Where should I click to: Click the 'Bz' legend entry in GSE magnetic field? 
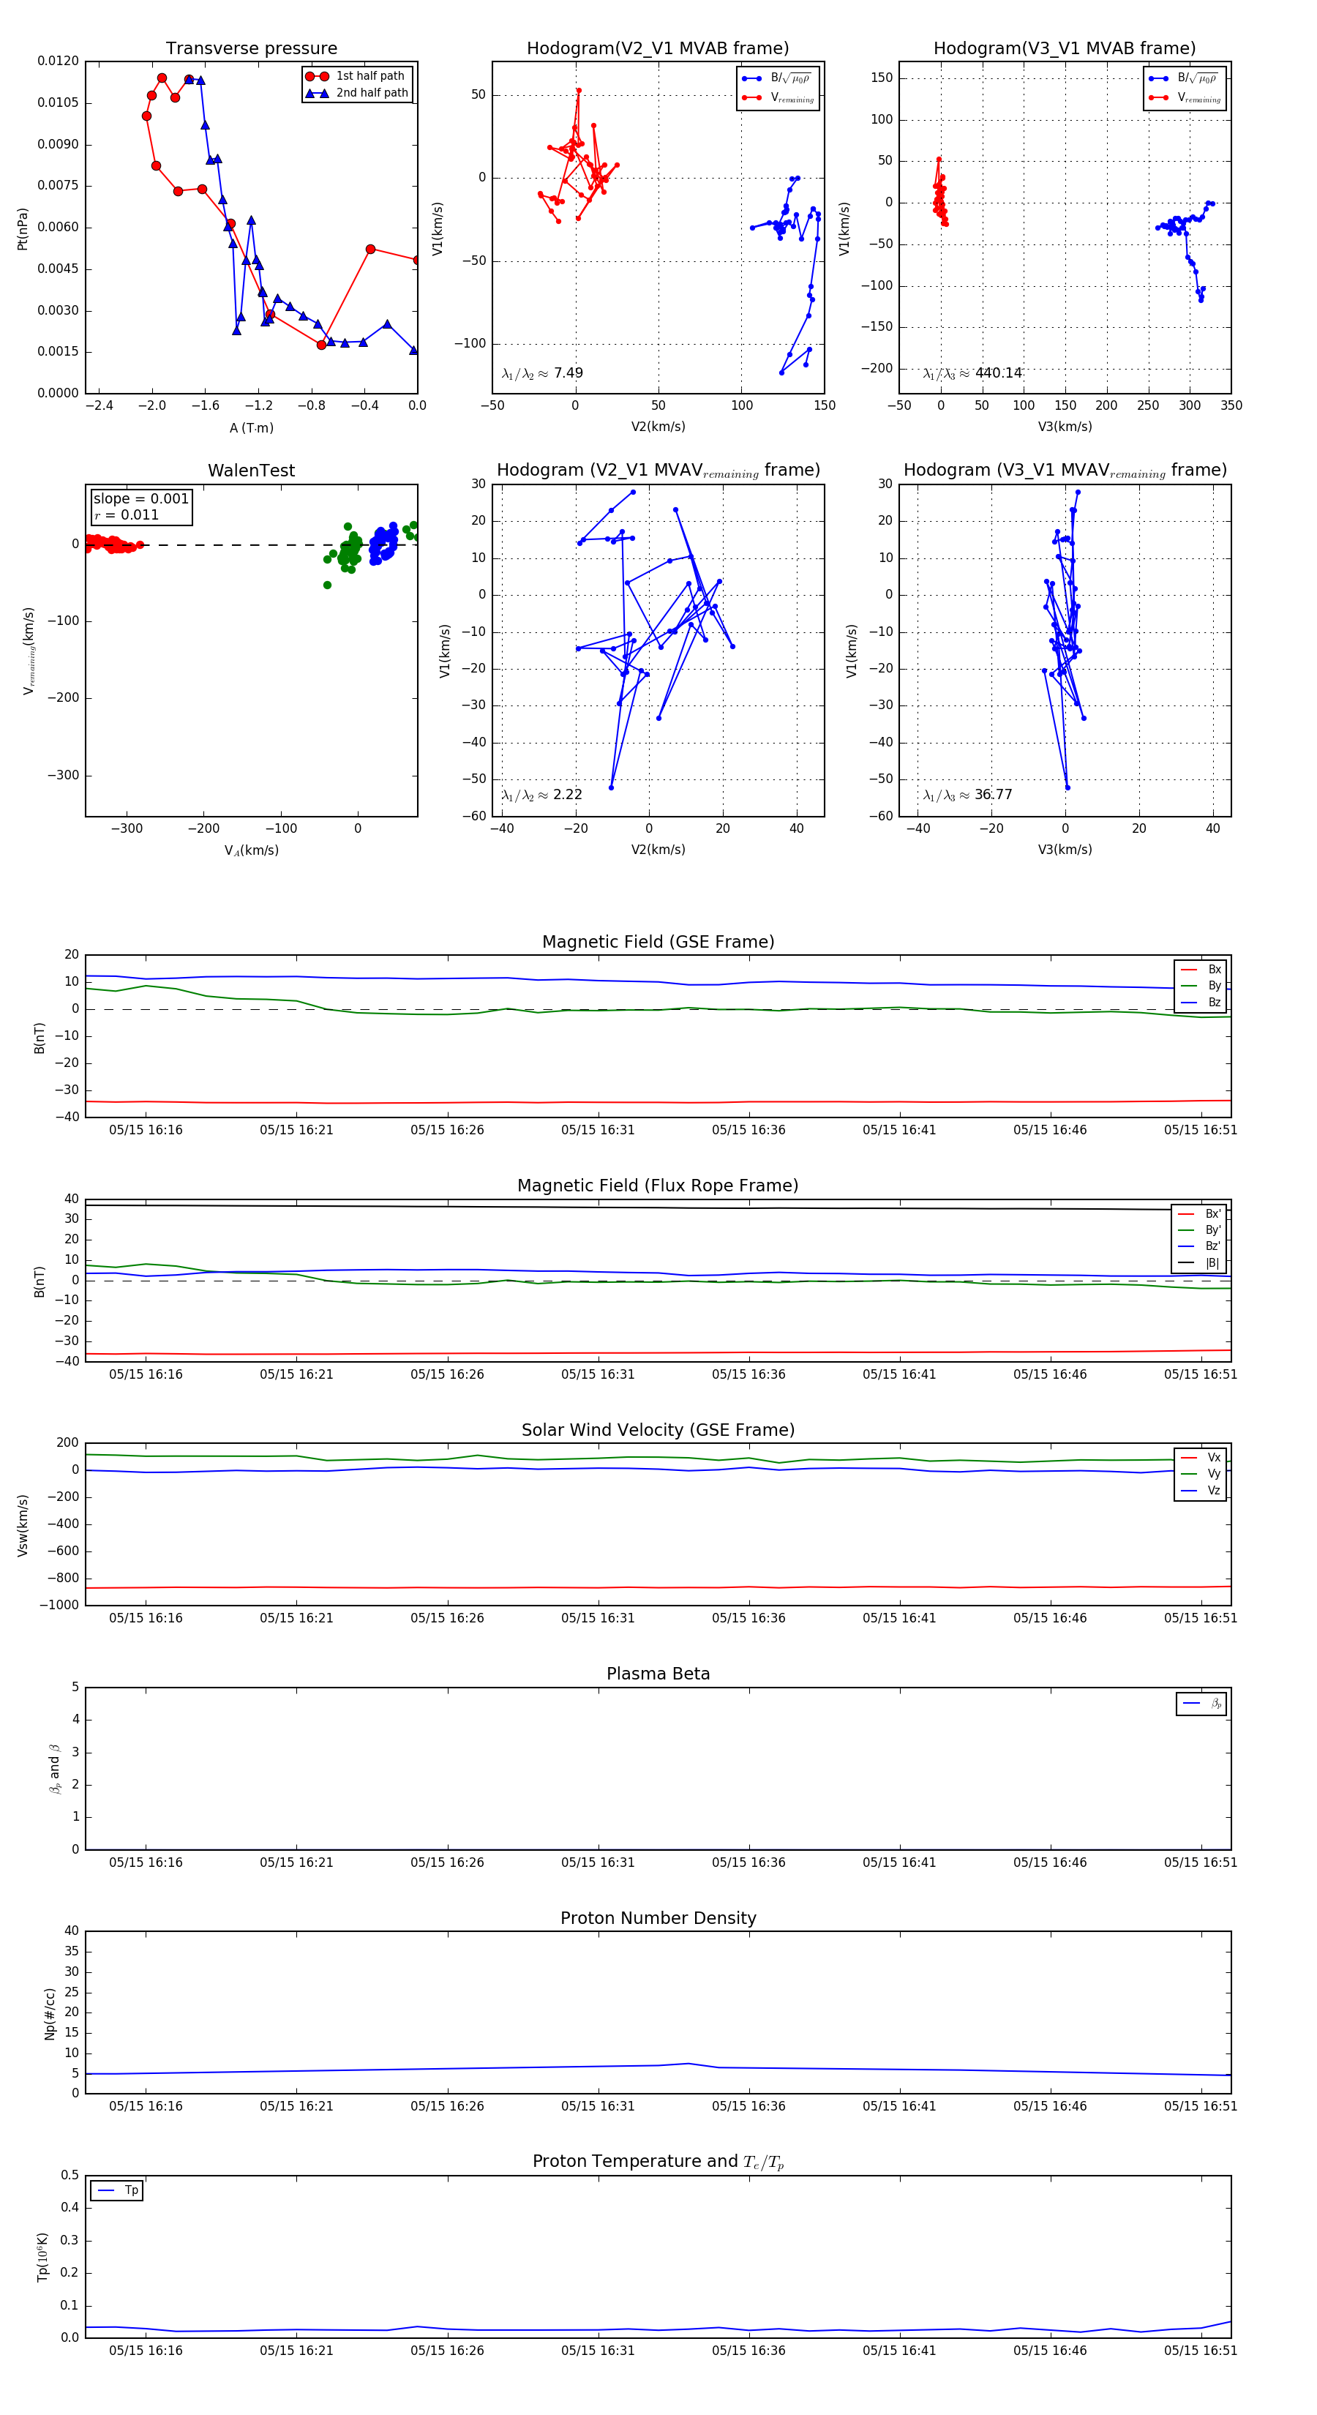[1201, 1002]
